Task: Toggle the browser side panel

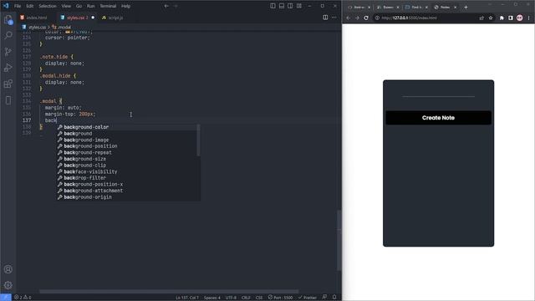Action: point(511,18)
